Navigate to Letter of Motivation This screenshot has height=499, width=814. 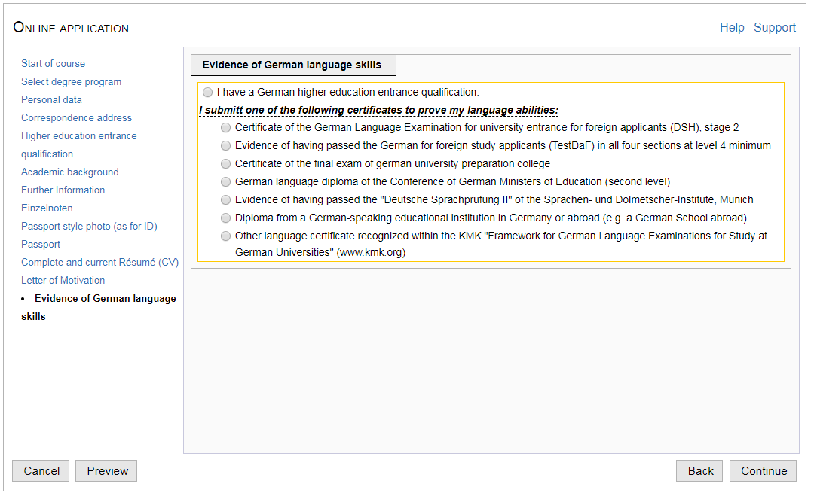[63, 281]
